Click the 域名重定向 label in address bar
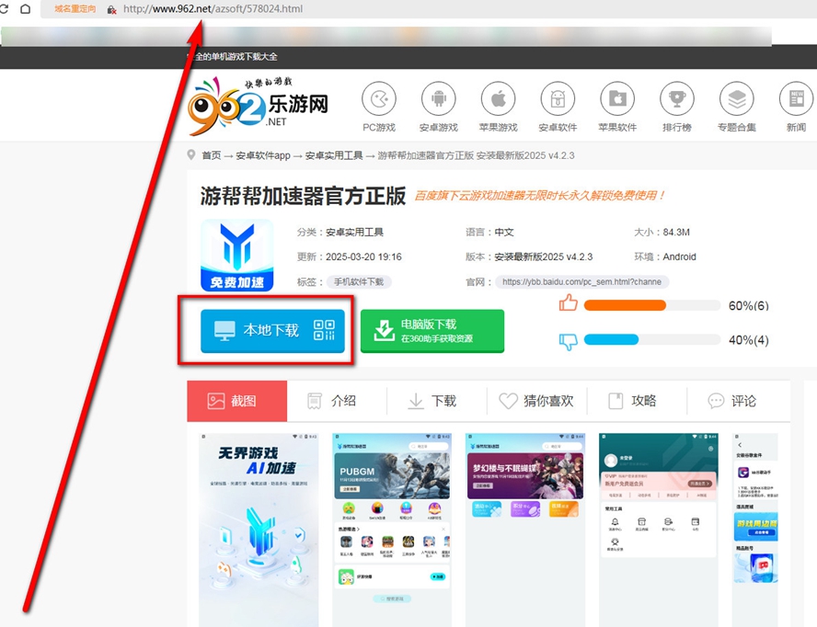The image size is (817, 627). coord(75,9)
